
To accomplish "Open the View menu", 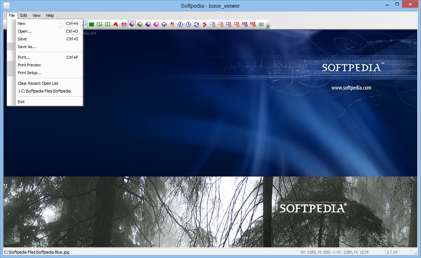I will (x=36, y=15).
